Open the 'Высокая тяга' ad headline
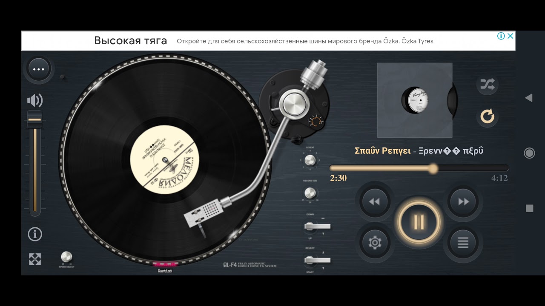The width and height of the screenshot is (545, 306). click(130, 41)
